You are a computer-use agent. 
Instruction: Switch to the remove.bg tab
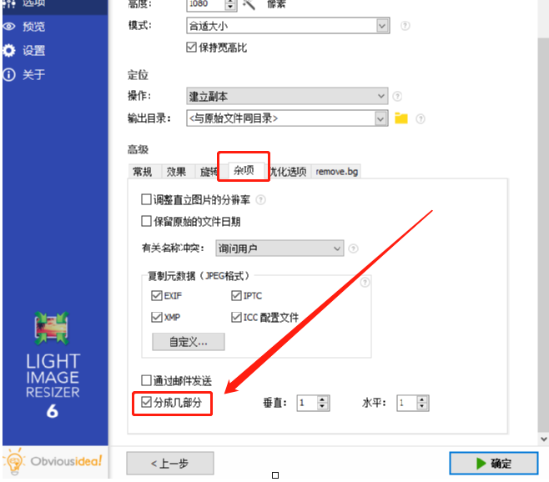click(336, 172)
